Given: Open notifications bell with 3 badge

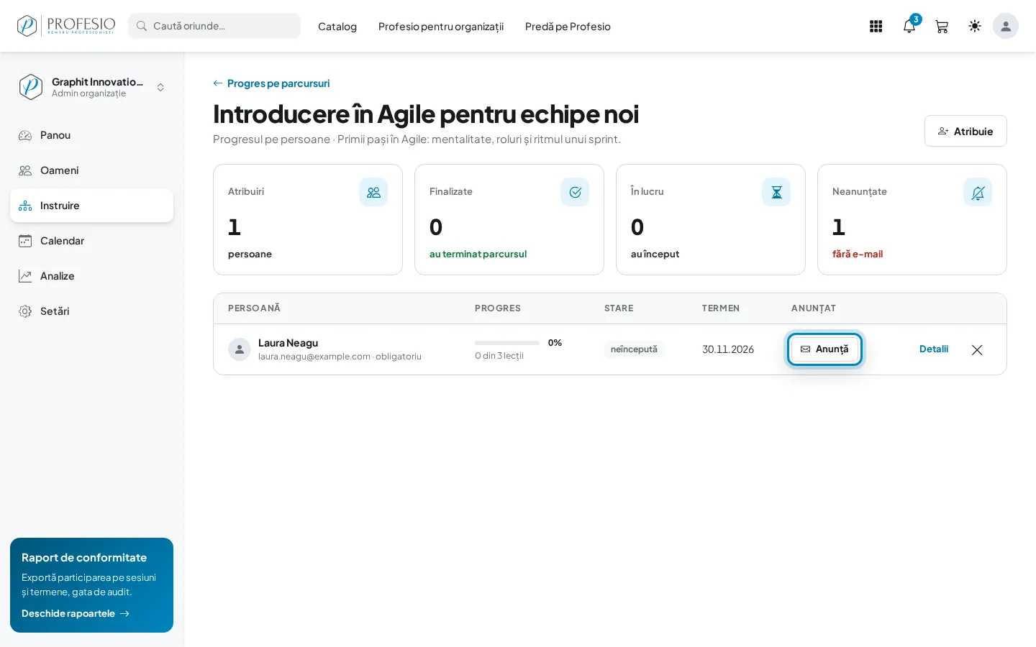Looking at the screenshot, I should point(909,27).
